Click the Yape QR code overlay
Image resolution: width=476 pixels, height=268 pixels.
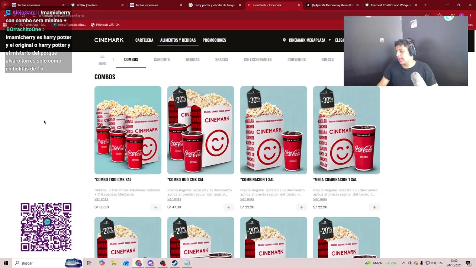click(46, 227)
